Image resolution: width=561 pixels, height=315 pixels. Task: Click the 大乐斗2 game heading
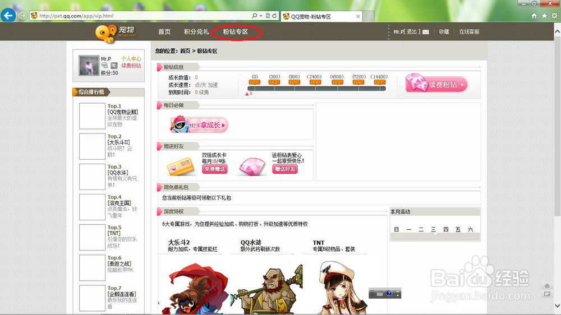(x=179, y=243)
